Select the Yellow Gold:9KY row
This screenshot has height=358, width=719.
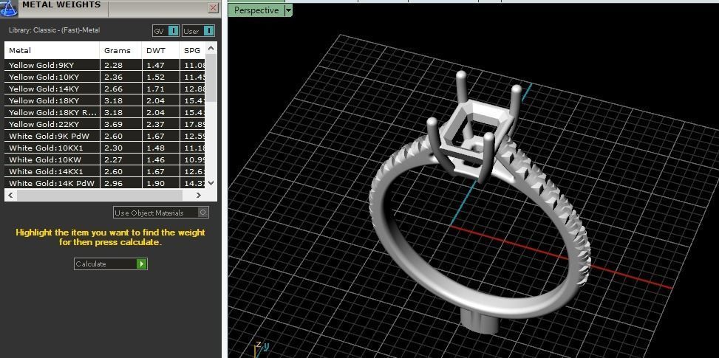[x=105, y=65]
